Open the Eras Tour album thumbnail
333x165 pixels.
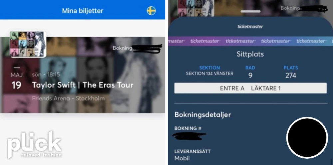click(x=28, y=44)
